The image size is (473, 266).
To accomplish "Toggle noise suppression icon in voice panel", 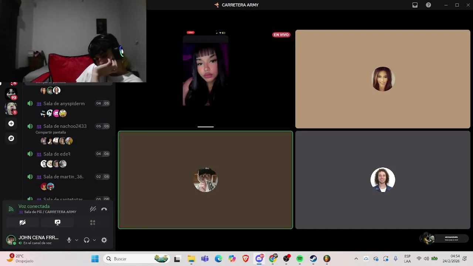I will pos(93,209).
